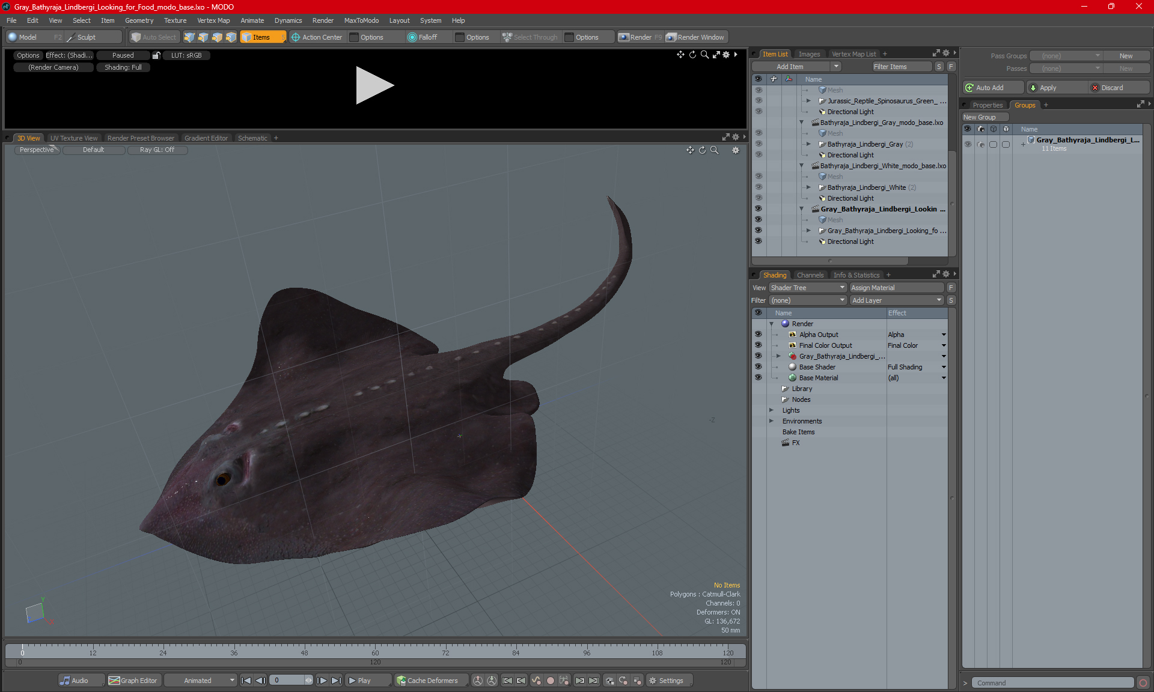Go to the last frame
The height and width of the screenshot is (692, 1154).
coord(337,681)
